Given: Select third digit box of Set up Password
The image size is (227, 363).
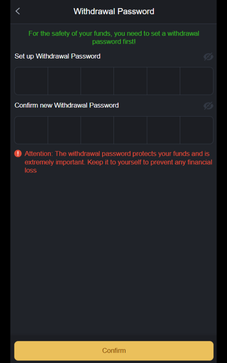Looking at the screenshot, I should tap(97, 81).
